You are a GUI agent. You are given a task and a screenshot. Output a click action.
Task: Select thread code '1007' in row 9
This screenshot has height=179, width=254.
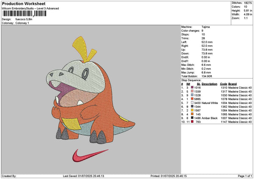224,118
